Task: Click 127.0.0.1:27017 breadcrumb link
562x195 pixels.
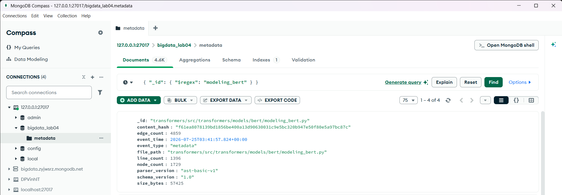Action: click(x=133, y=45)
